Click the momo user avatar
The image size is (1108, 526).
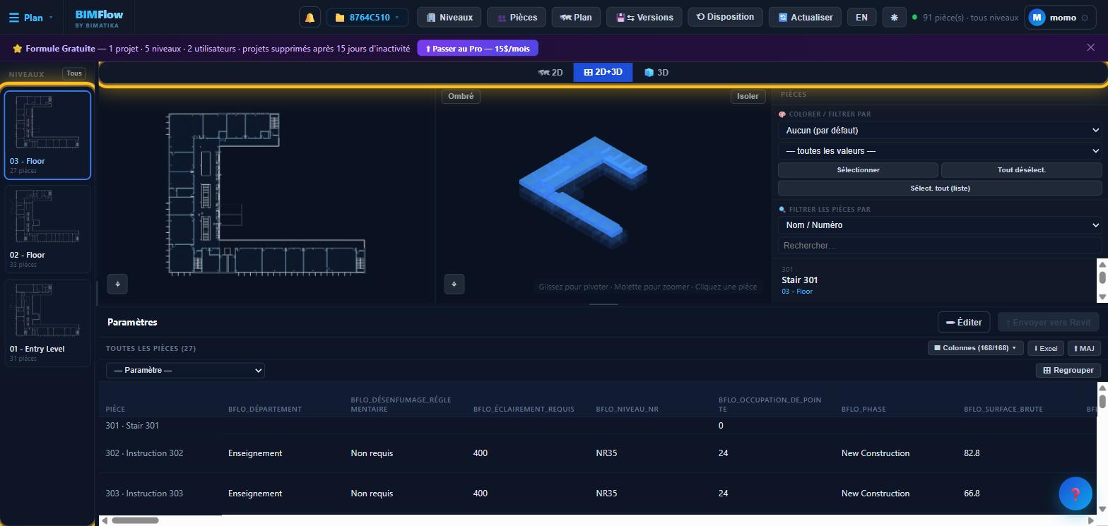[x=1037, y=18]
